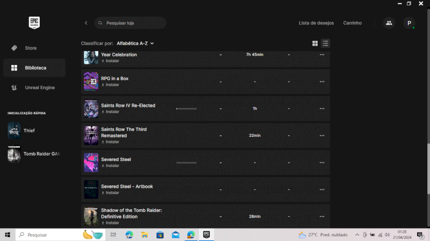Image resolution: width=430 pixels, height=241 pixels.
Task: Click Instalar under RPG in a Box
Action: (110, 85)
